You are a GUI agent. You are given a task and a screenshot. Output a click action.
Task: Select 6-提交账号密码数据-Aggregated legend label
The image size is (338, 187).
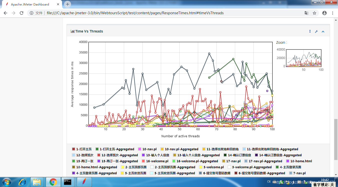click(x=262, y=173)
